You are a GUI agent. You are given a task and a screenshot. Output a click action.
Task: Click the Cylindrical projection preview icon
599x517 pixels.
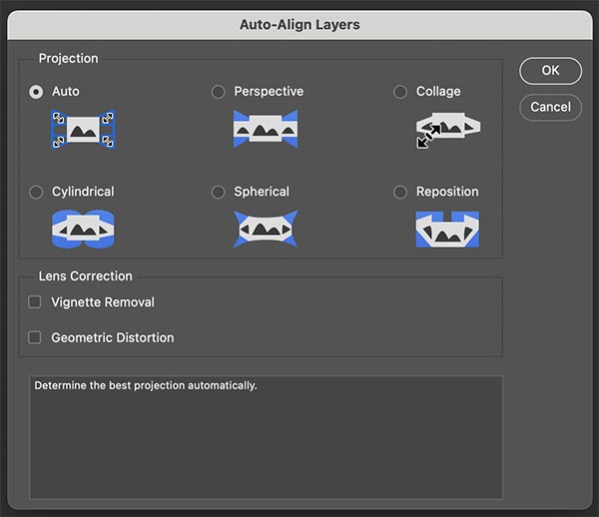83,230
